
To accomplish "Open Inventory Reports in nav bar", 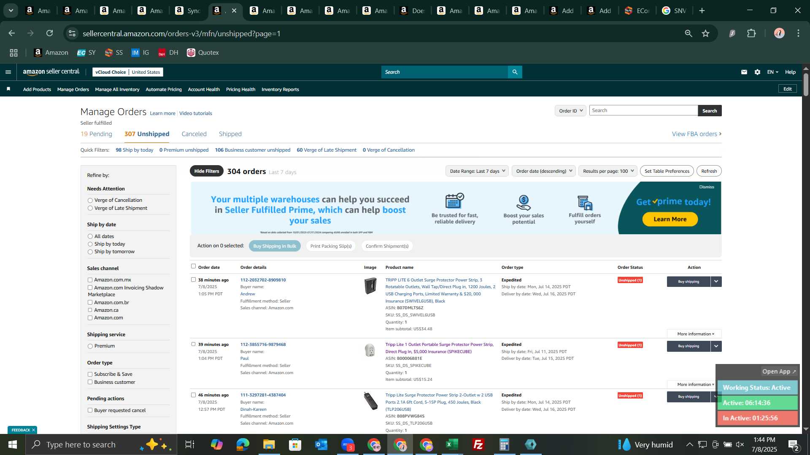I will point(280,89).
